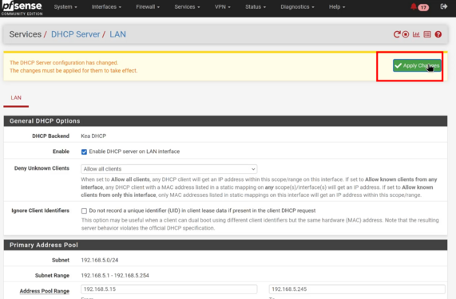This screenshot has width=456, height=299.
Task: Open the Diagnostics menu
Action: [297, 7]
